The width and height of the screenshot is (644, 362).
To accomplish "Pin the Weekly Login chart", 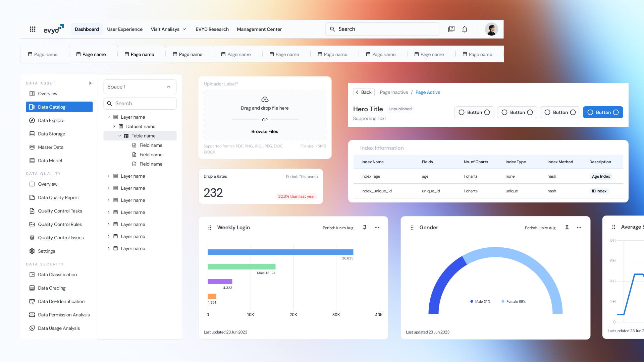I will (365, 228).
